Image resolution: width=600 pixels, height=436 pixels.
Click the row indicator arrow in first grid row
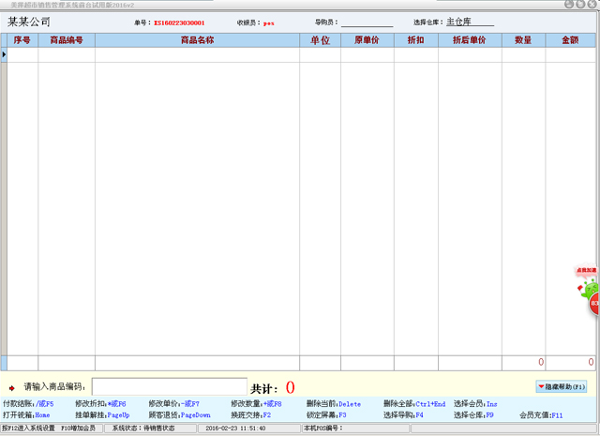4,55
